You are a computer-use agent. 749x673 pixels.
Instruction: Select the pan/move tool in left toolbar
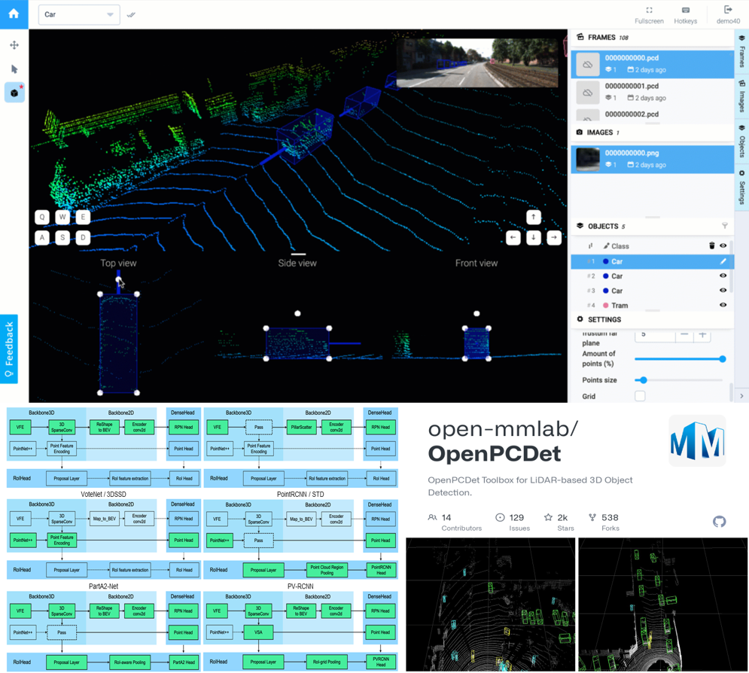(x=14, y=45)
